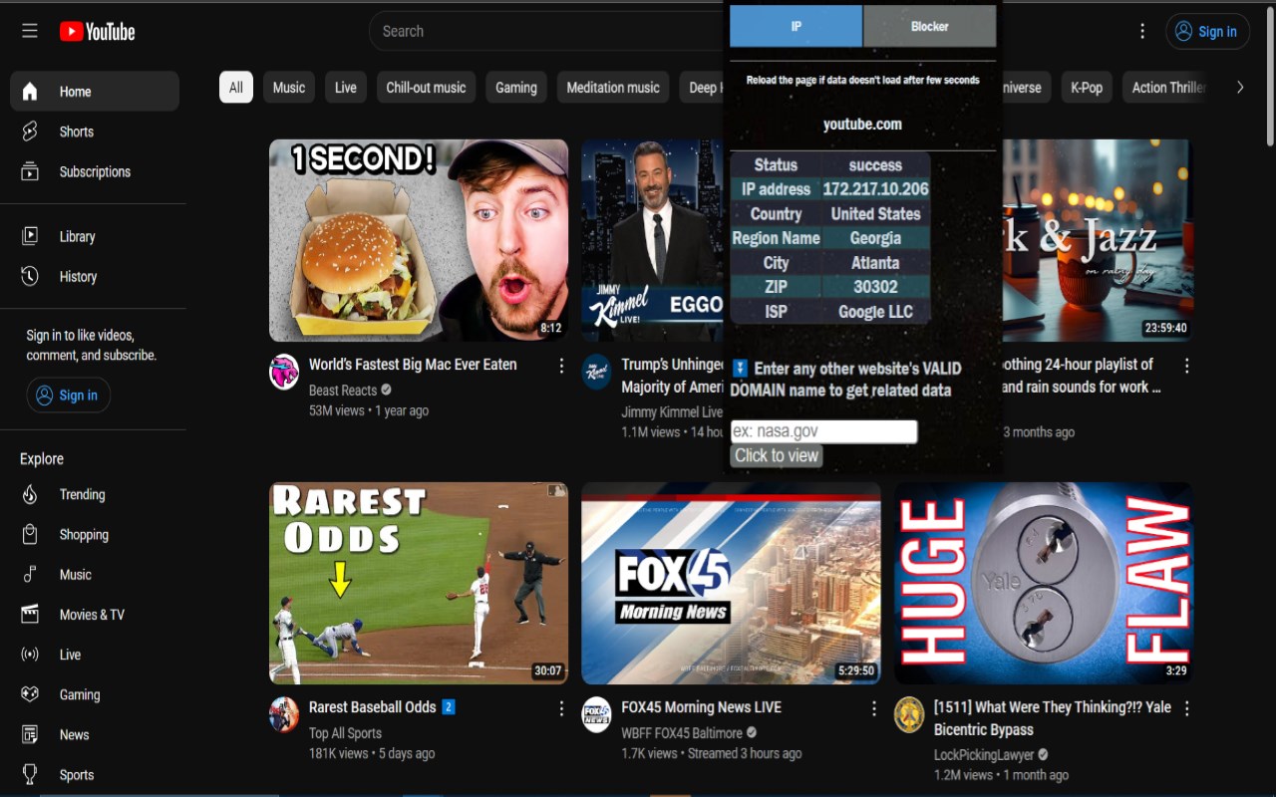Open the Gaming icon in Explore

tap(30, 694)
